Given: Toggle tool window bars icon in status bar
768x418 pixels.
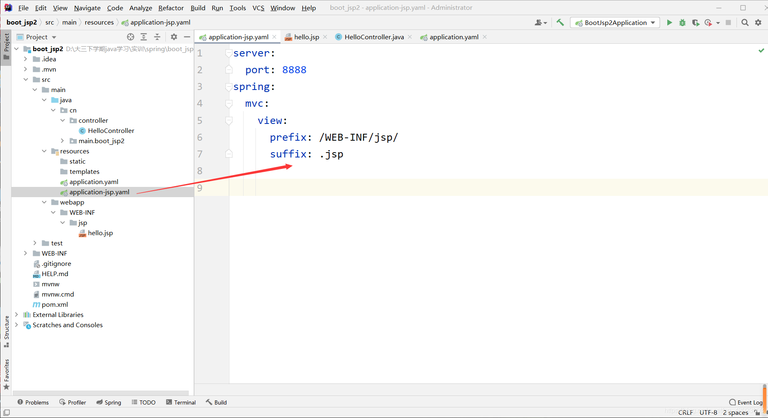Looking at the screenshot, I should (x=7, y=412).
